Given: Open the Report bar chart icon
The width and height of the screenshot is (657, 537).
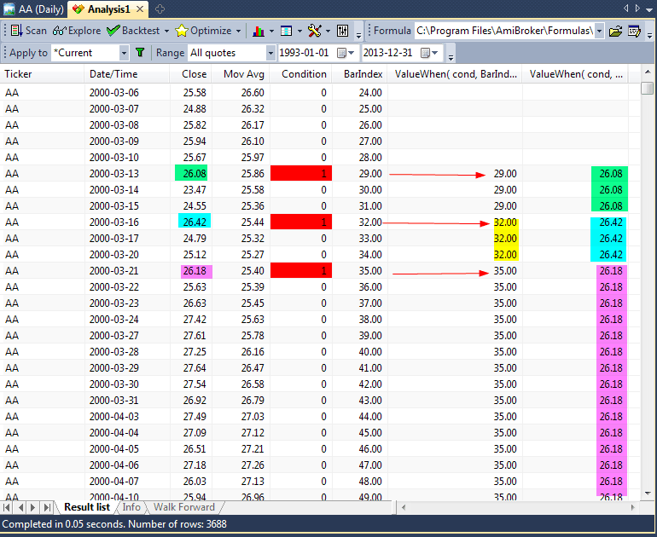Looking at the screenshot, I should [260, 31].
